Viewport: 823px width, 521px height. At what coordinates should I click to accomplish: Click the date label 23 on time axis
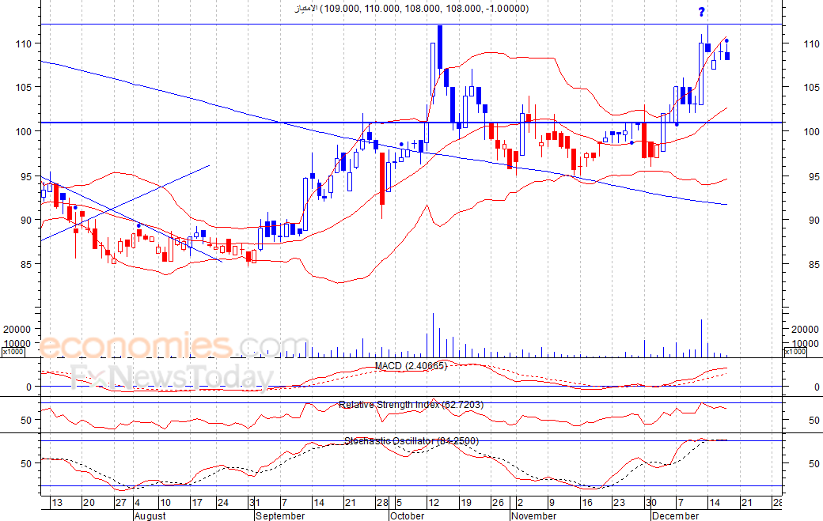pos(619,503)
